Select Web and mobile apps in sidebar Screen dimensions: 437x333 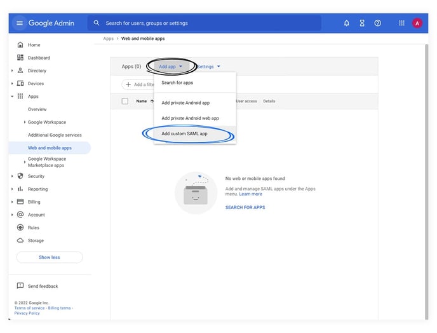[50, 147]
